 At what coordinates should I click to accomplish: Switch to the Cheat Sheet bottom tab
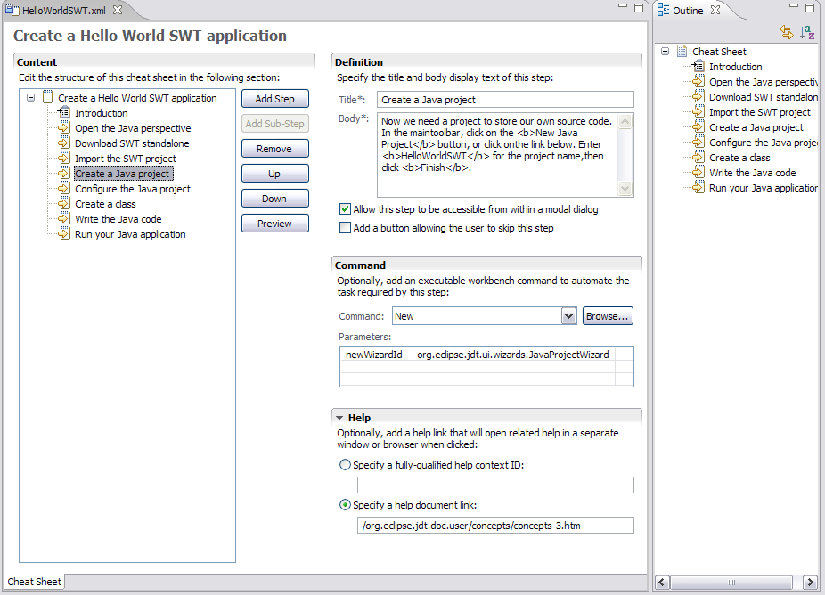click(34, 582)
